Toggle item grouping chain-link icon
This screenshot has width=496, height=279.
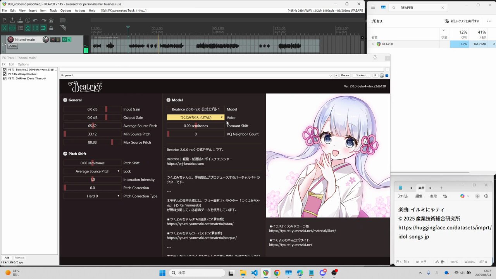click(12, 28)
